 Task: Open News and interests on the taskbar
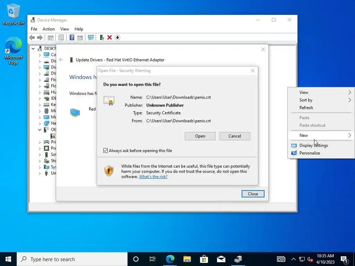pos(281,259)
